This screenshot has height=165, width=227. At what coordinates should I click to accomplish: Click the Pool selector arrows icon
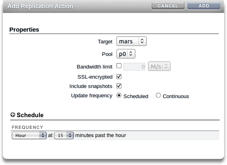131,54
